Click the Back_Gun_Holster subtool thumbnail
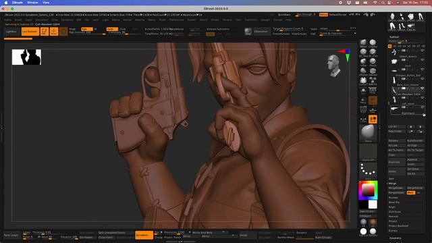 pyautogui.click(x=394, y=80)
